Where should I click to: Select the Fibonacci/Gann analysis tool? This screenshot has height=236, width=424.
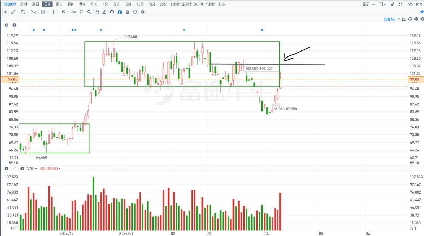pos(43,12)
